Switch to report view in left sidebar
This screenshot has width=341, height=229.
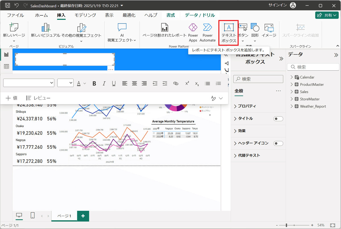coord(6,54)
